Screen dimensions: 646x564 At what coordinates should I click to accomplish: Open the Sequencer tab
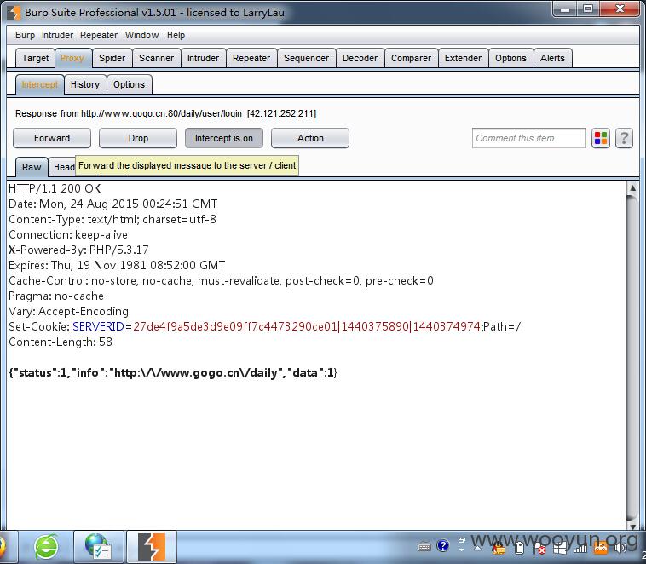(x=306, y=58)
